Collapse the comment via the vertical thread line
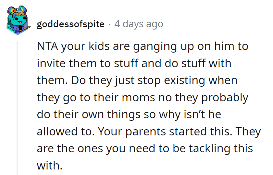This screenshot has width=273, height=175. coord(17,107)
